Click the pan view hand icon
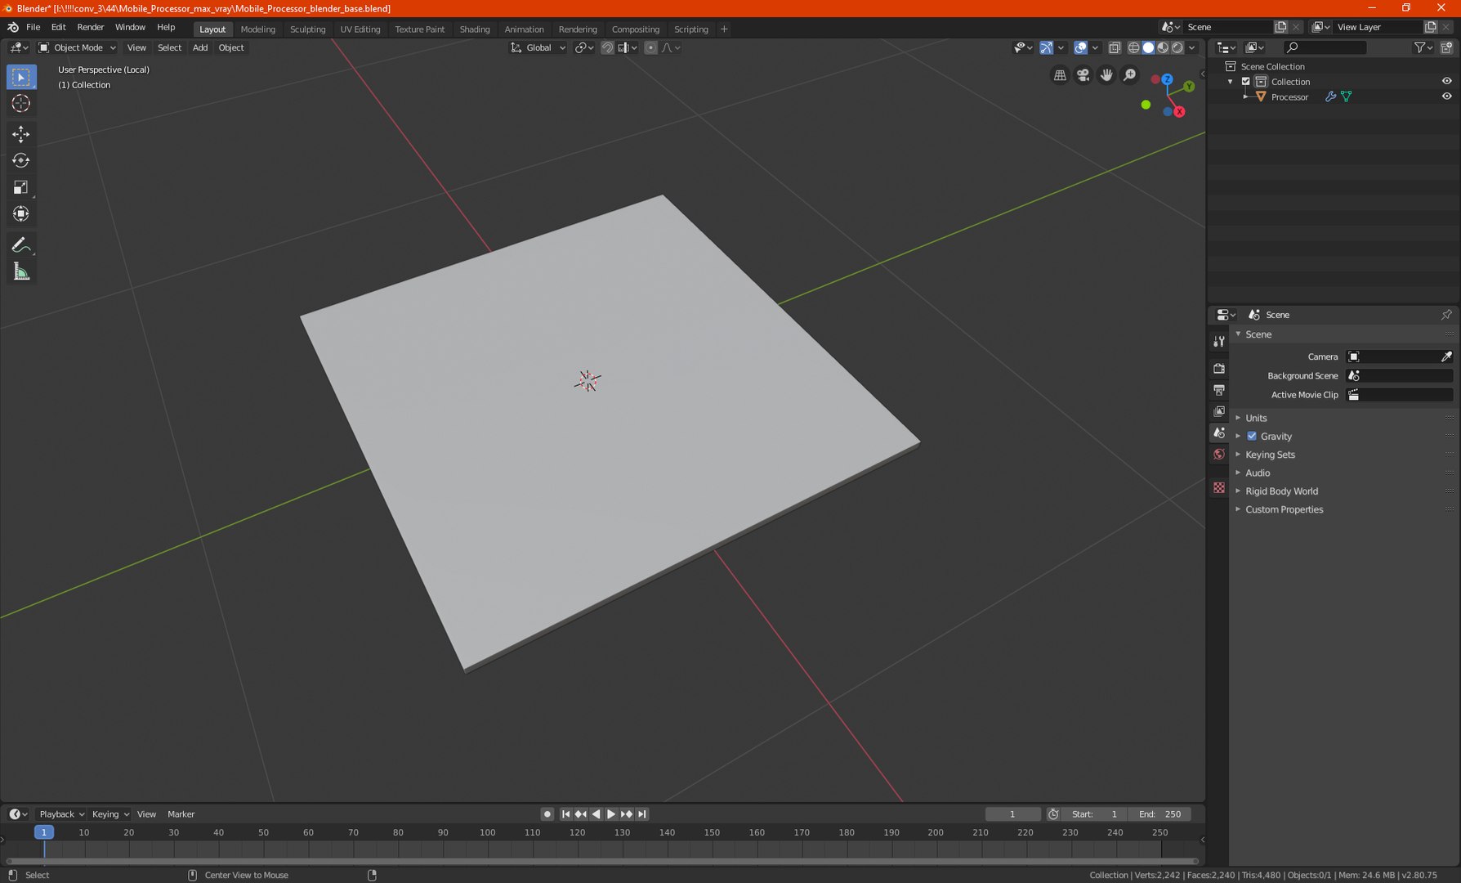 [1106, 75]
